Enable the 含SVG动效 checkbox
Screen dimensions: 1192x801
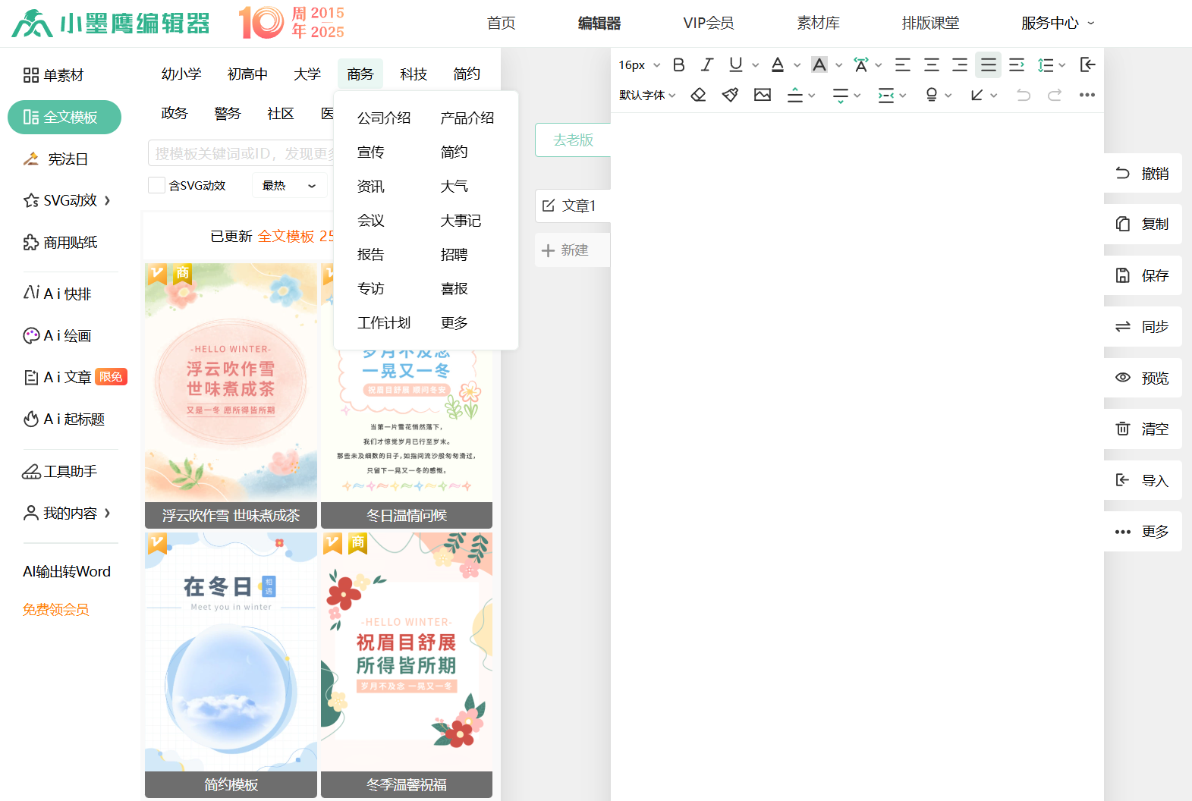[157, 185]
